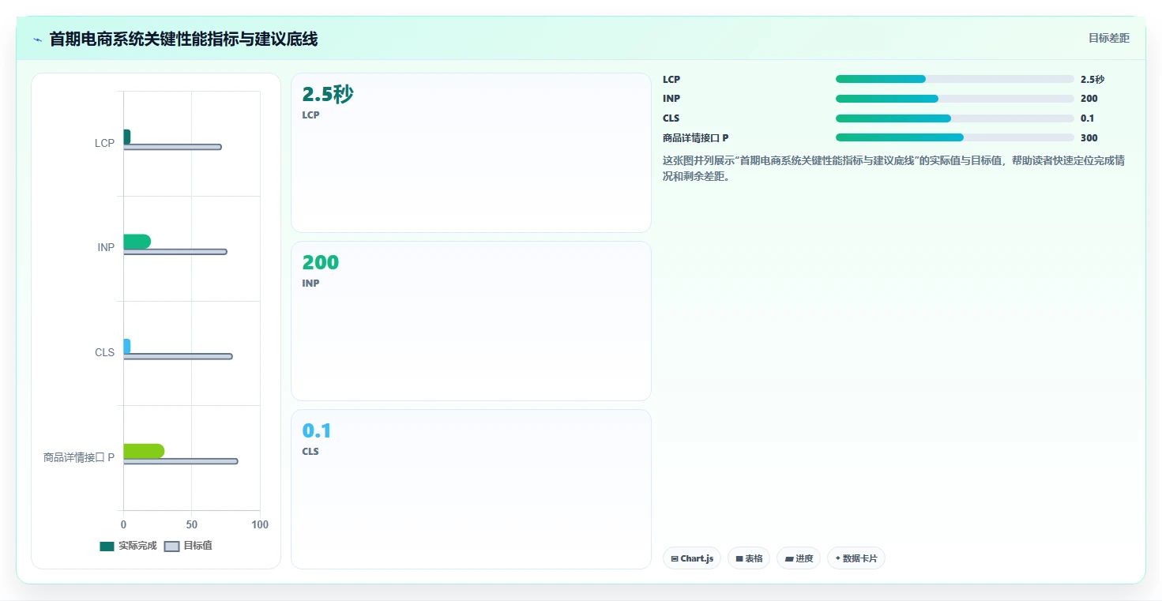Click the icon inside the 表格 tag

739,558
